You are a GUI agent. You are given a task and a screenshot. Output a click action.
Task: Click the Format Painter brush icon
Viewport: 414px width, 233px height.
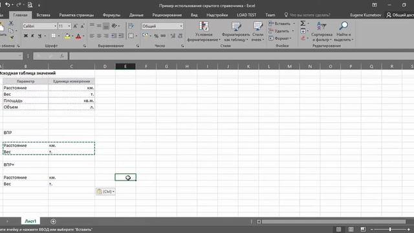click(x=12, y=38)
